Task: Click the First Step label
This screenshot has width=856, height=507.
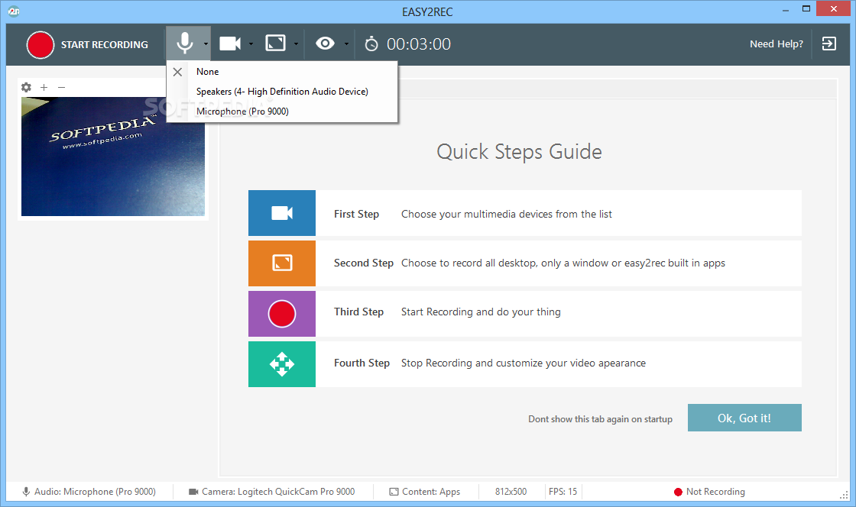Action: tap(356, 215)
